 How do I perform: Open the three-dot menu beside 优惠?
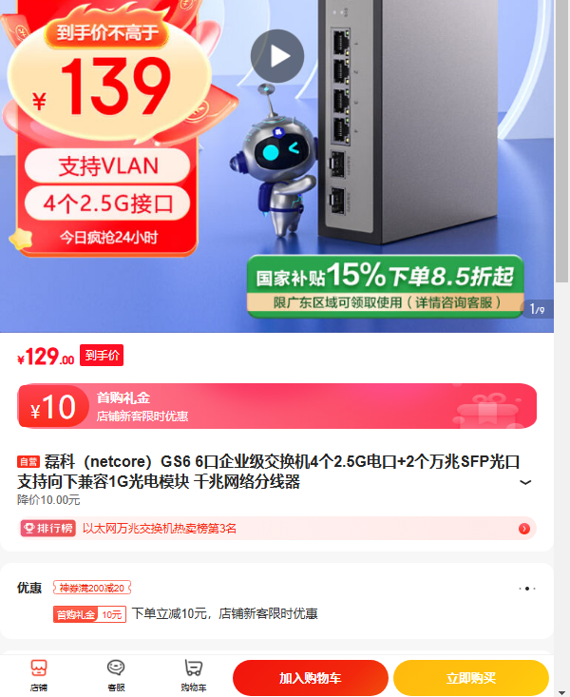[x=527, y=588]
